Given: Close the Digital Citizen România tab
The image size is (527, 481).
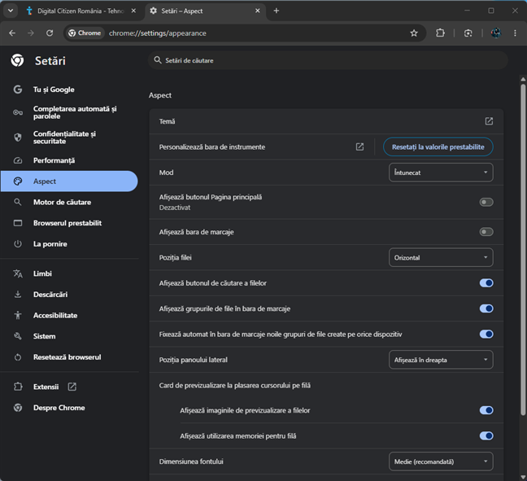Looking at the screenshot, I should 133,11.
